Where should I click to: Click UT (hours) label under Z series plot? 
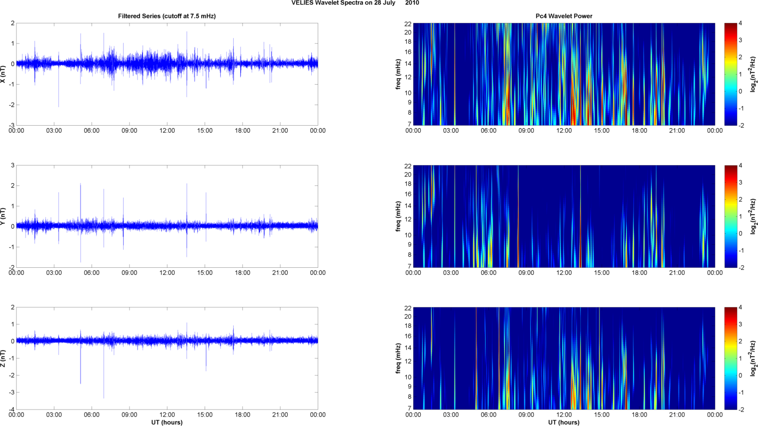pos(167,422)
